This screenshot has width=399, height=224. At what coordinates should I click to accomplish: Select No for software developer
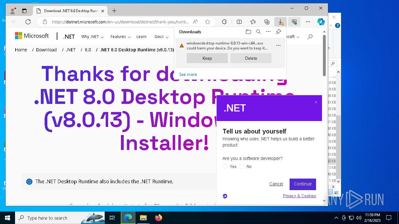(242, 166)
